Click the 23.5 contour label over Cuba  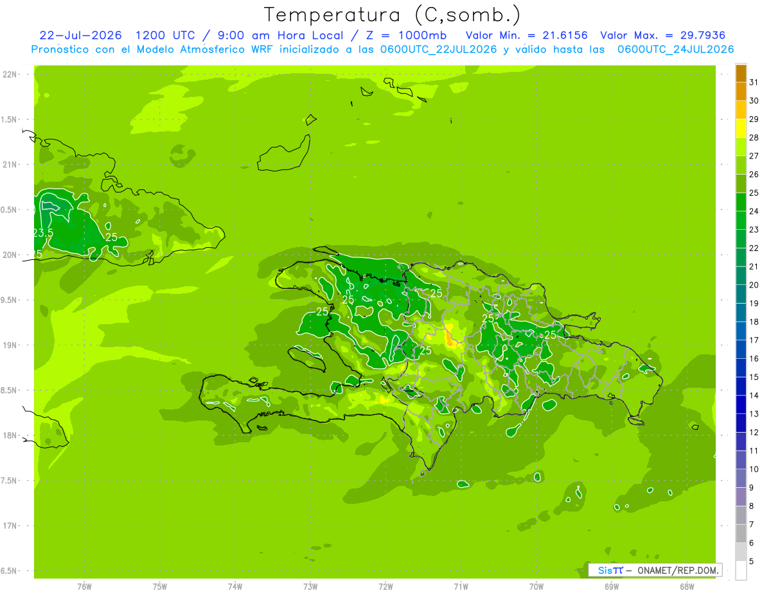[42, 232]
